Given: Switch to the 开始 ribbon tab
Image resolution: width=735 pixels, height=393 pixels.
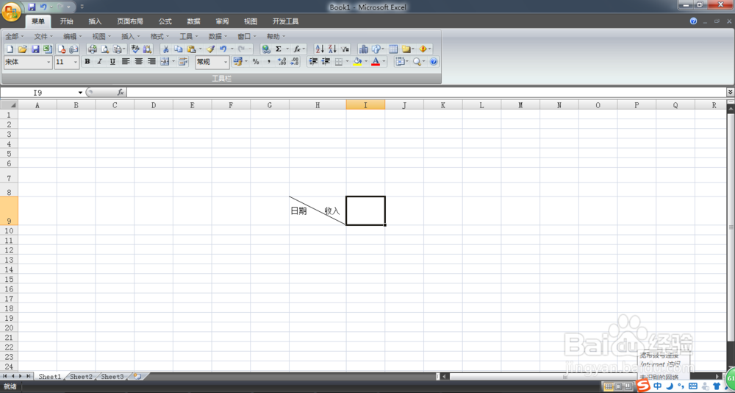Looking at the screenshot, I should [67, 21].
